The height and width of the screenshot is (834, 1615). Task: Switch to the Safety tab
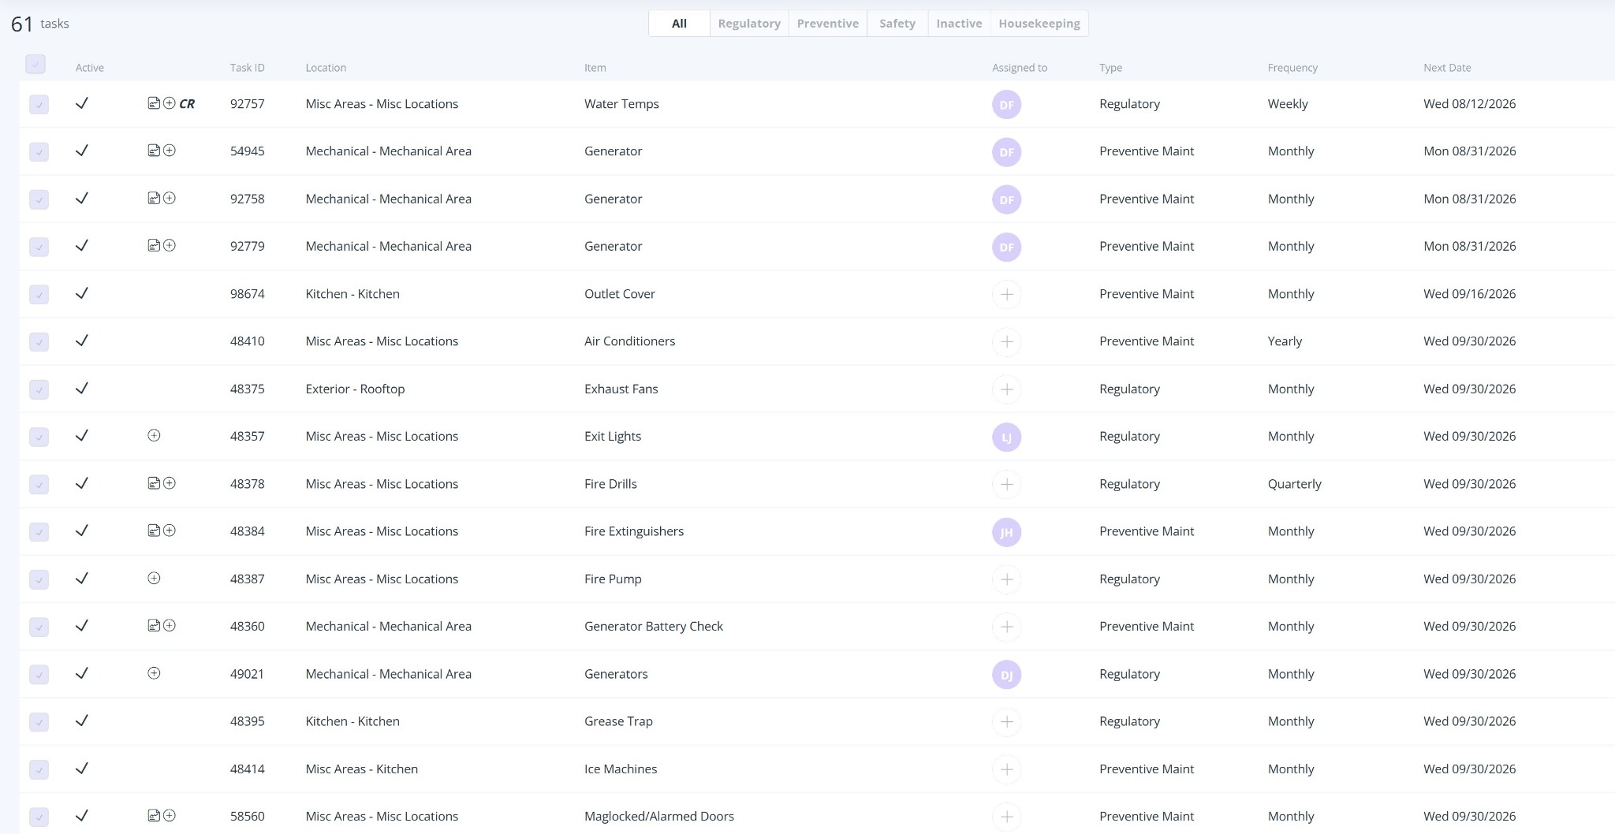pyautogui.click(x=897, y=24)
